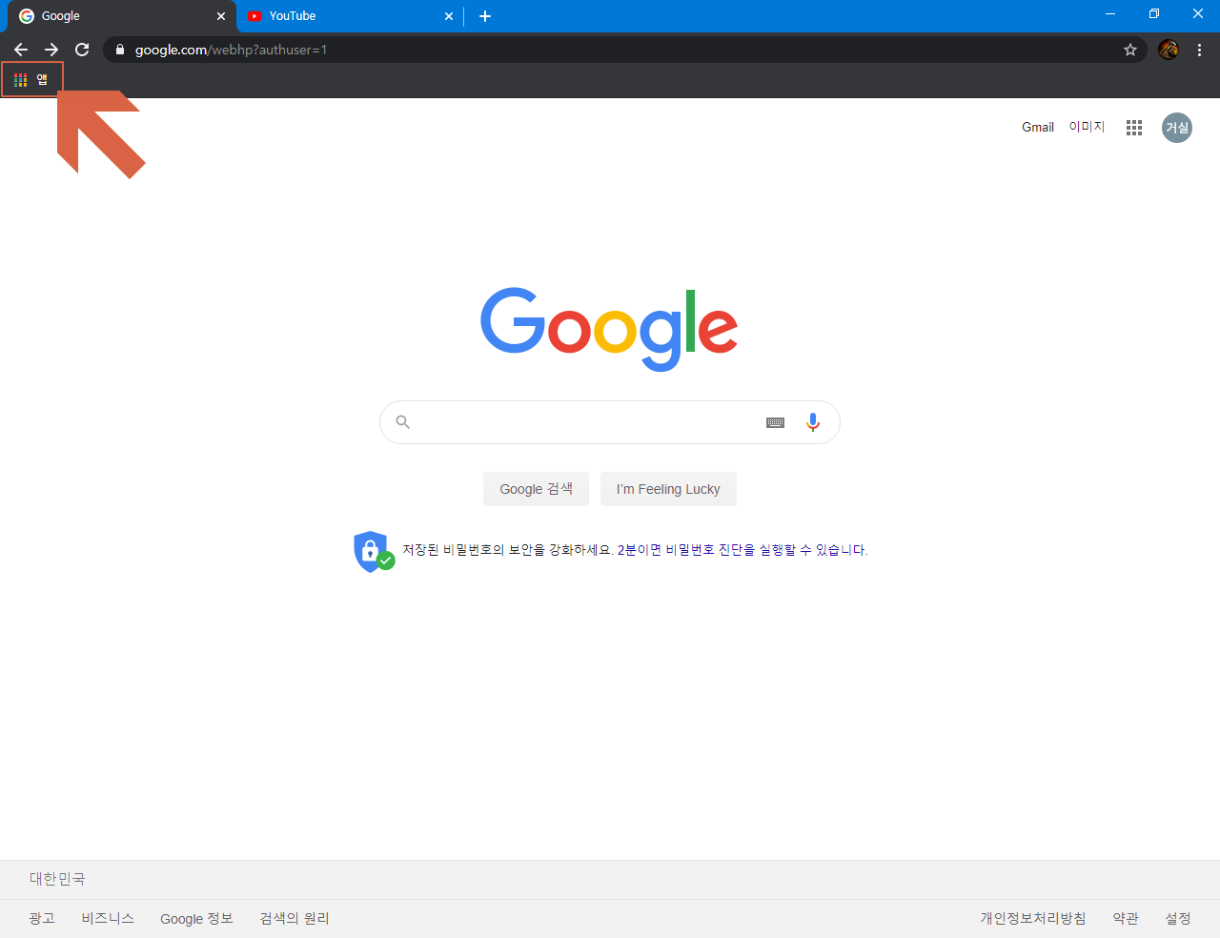View site info via the padlock icon
This screenshot has height=938, width=1220.
click(119, 50)
